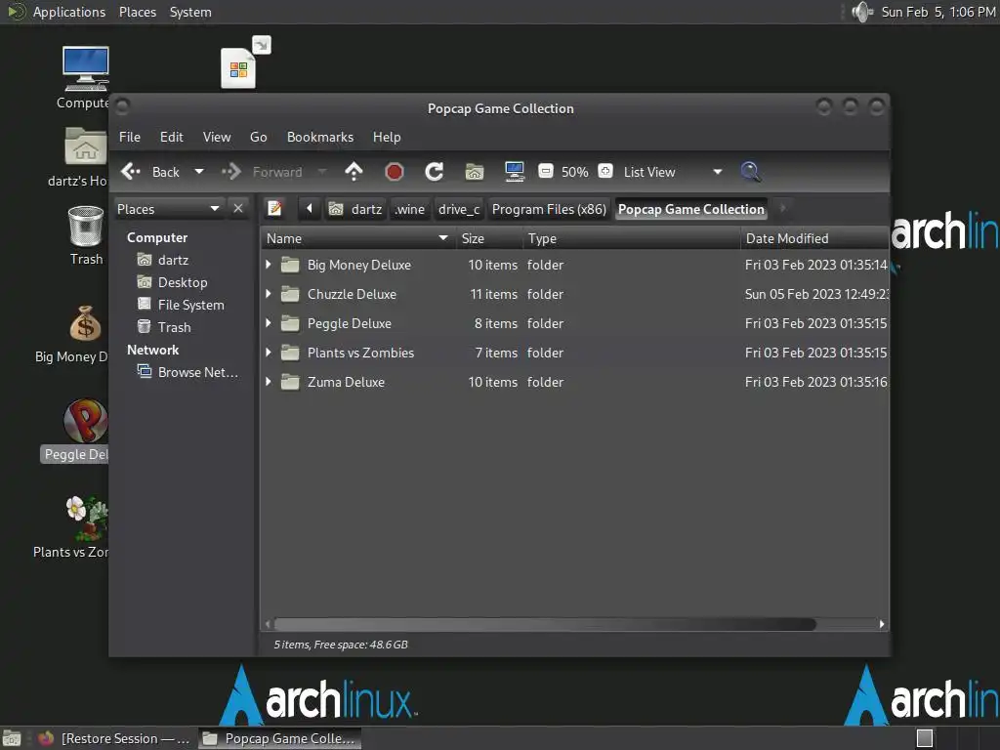Jump to drive_c in path bar
The height and width of the screenshot is (750, 1000).
tap(459, 209)
